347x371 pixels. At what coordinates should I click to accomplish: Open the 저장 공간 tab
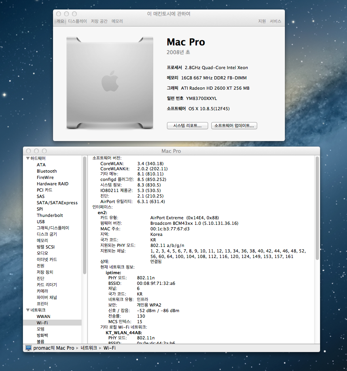[99, 21]
